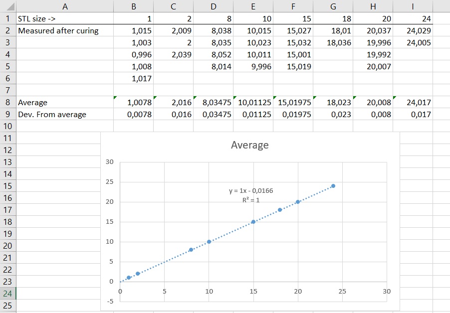Click the chart data point at x=24
The width and height of the screenshot is (450, 313).
click(x=333, y=186)
